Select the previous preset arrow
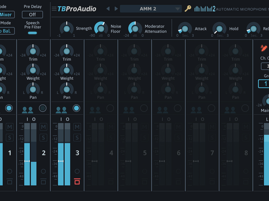269x201 pixels. [108, 8]
